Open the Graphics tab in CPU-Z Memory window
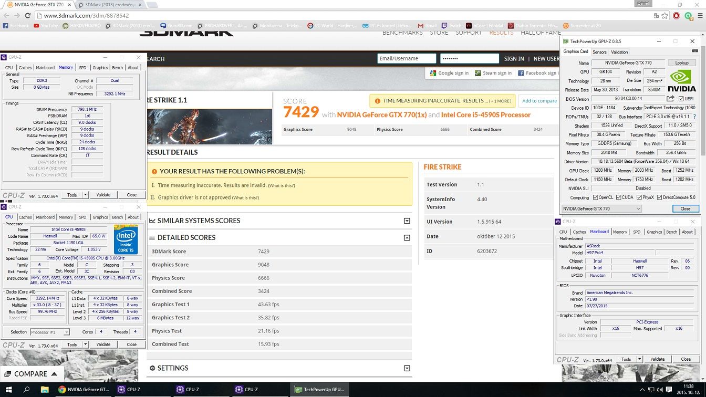The image size is (706, 397). click(100, 67)
